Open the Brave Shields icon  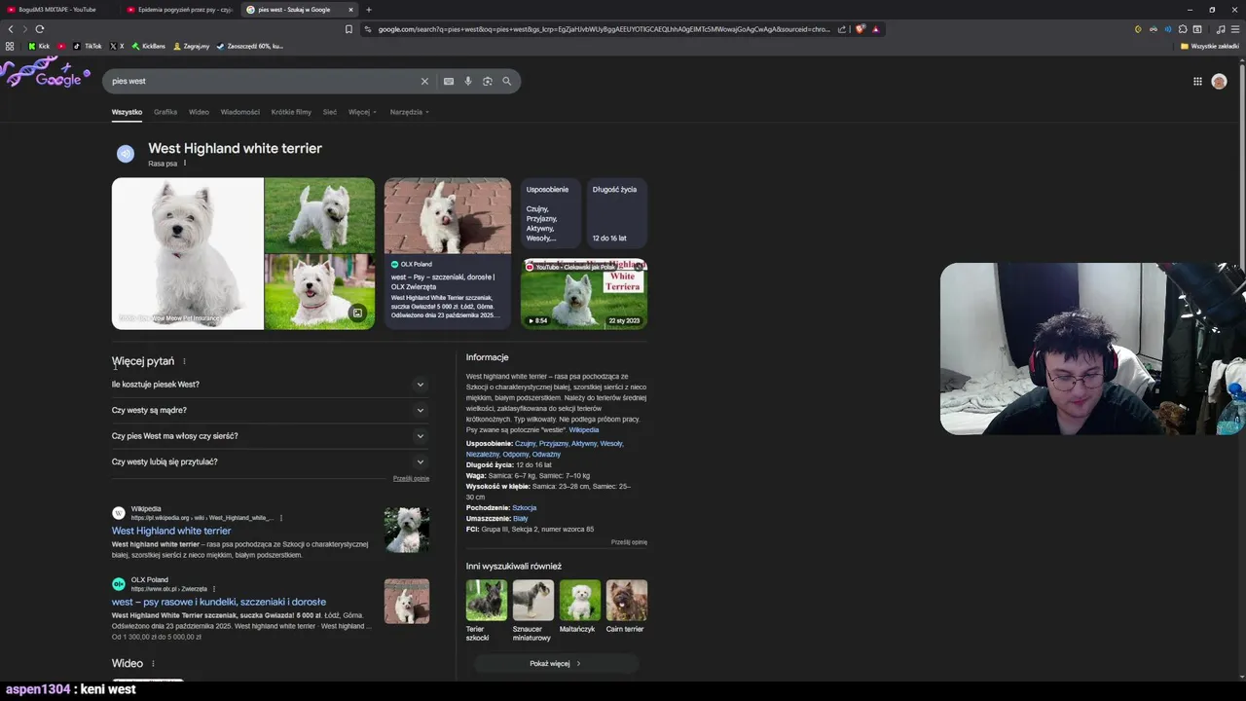pyautogui.click(x=861, y=29)
